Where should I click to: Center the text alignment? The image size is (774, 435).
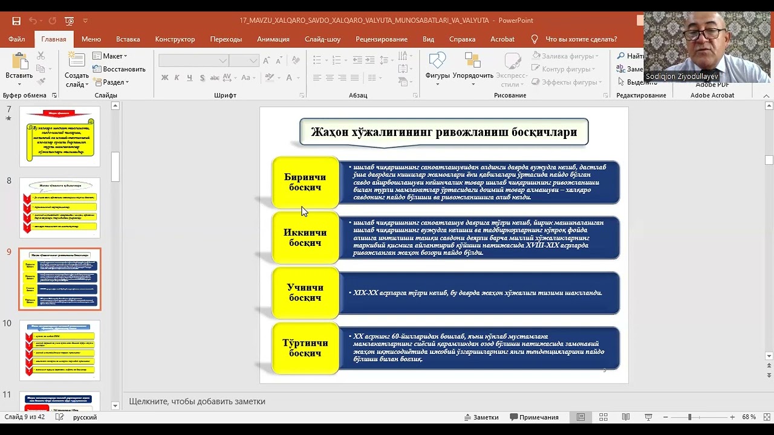330,78
